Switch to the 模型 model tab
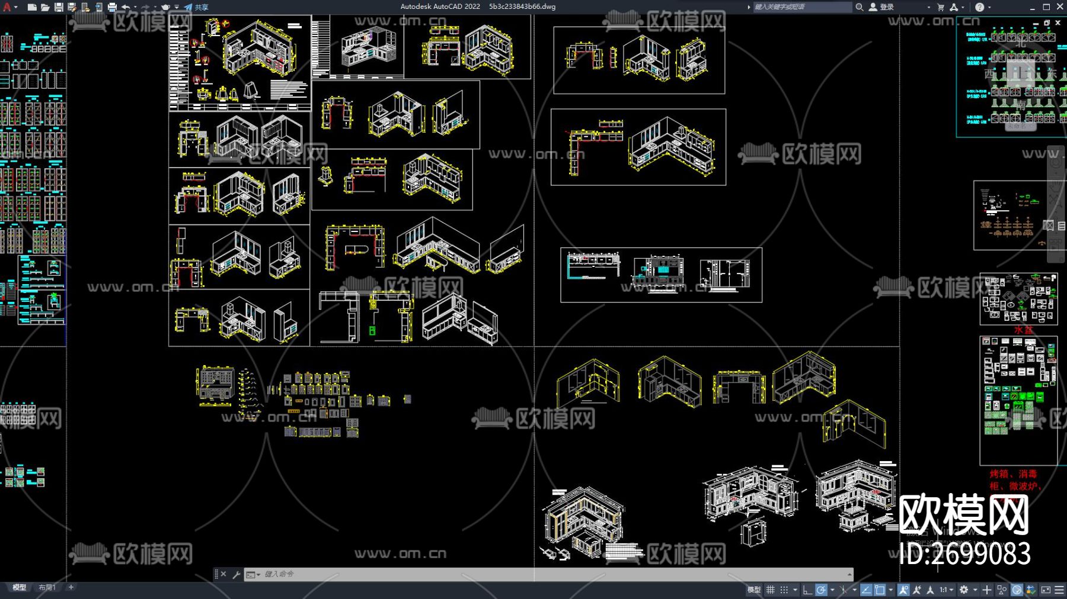The height and width of the screenshot is (599, 1067). coord(20,588)
